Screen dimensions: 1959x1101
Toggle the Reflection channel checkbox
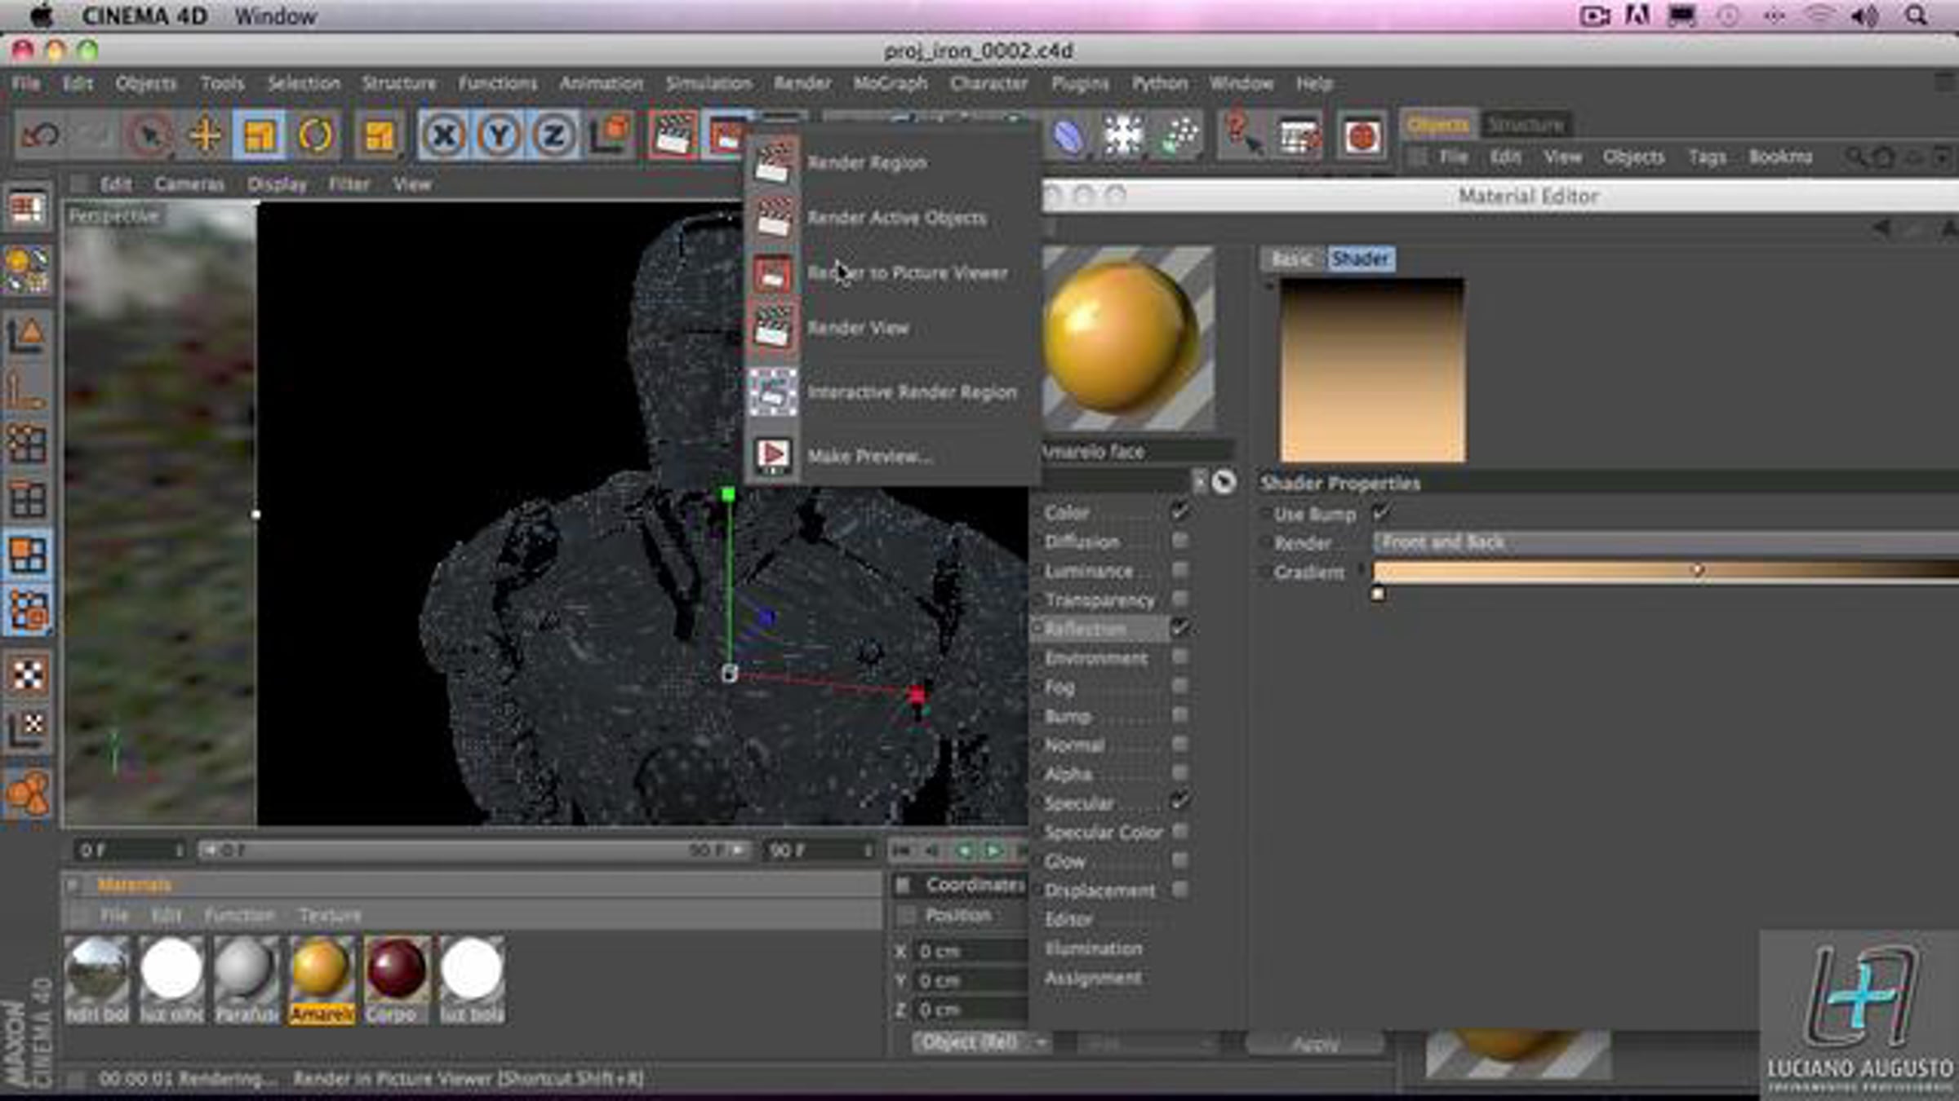[1179, 628]
